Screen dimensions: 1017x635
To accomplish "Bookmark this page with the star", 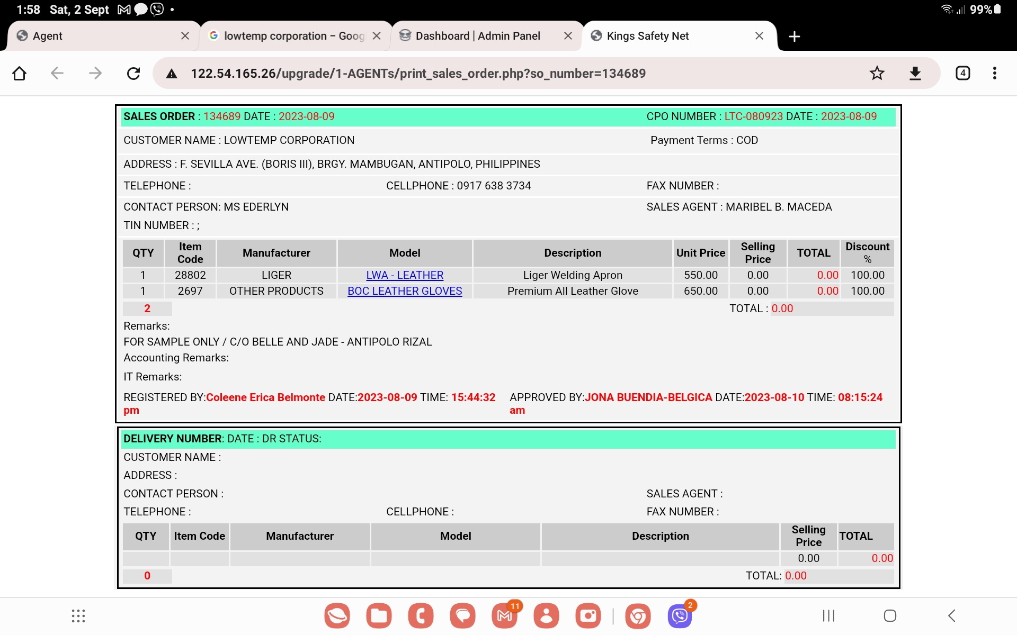I will pyautogui.click(x=877, y=73).
